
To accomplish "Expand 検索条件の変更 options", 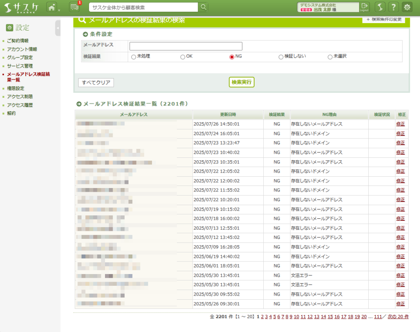I will [384, 20].
